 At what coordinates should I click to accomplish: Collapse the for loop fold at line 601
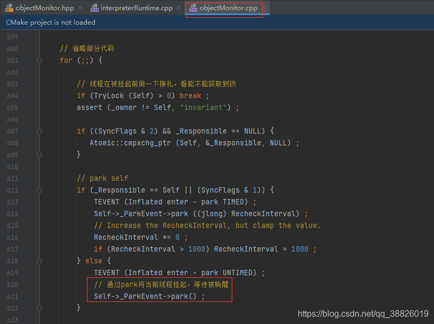39,60
